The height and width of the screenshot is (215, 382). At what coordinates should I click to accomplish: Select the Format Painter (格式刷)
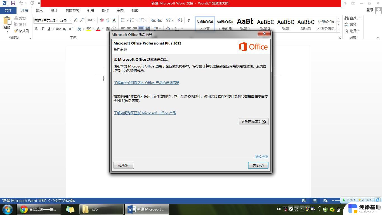click(x=22, y=31)
